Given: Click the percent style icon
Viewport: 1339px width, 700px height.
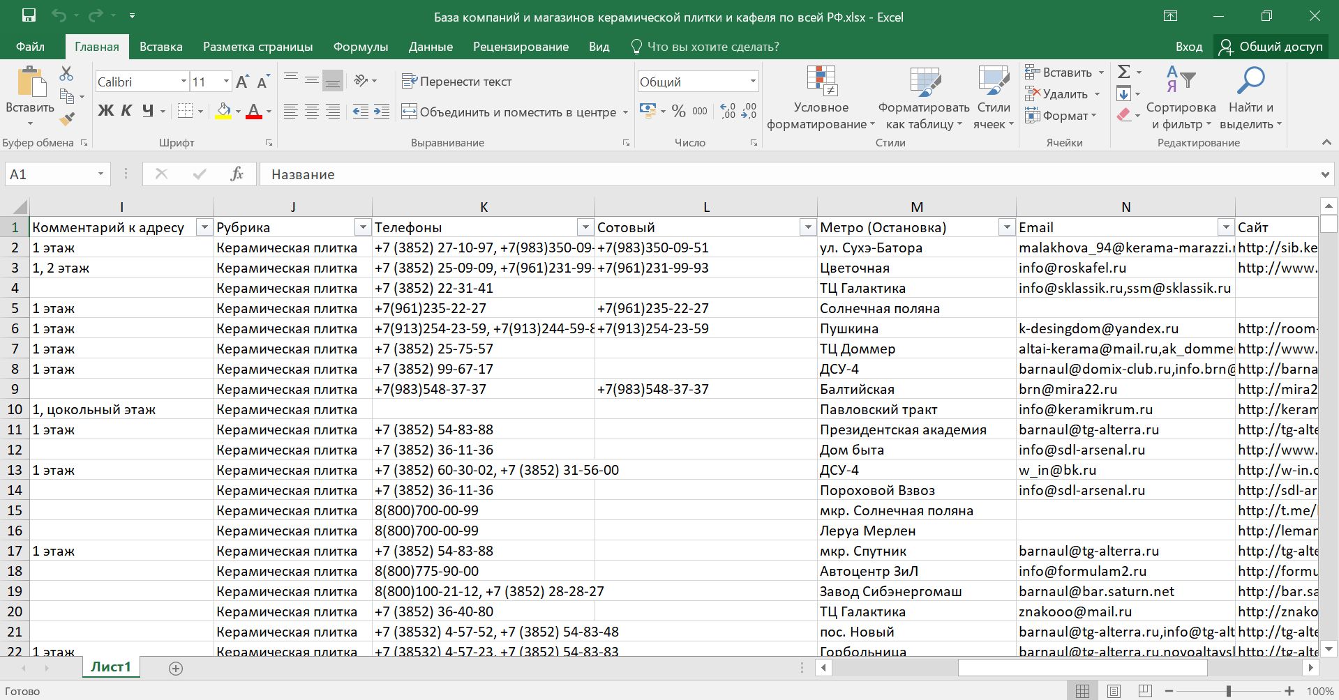Looking at the screenshot, I should [x=678, y=111].
